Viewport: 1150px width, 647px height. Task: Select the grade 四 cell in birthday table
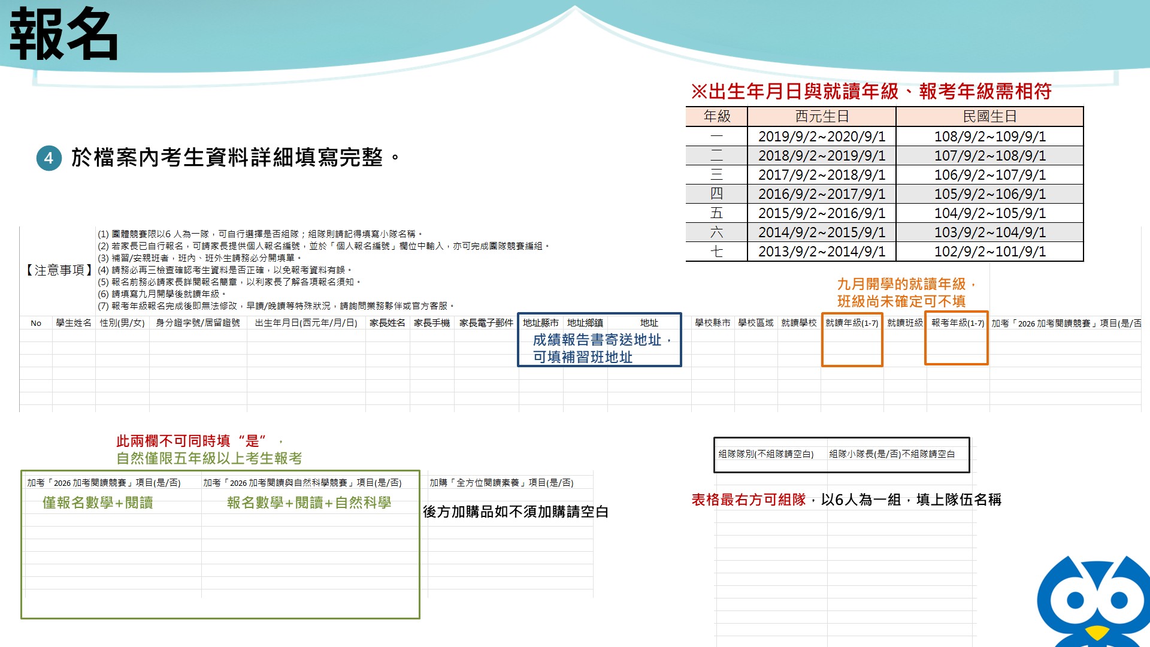point(717,194)
